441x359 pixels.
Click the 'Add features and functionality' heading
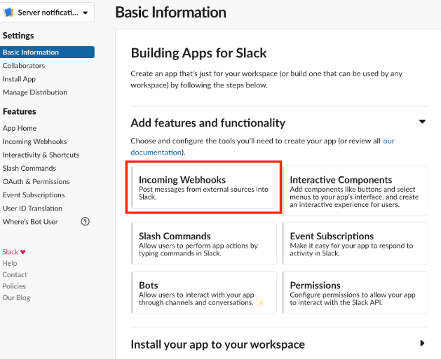pos(208,123)
